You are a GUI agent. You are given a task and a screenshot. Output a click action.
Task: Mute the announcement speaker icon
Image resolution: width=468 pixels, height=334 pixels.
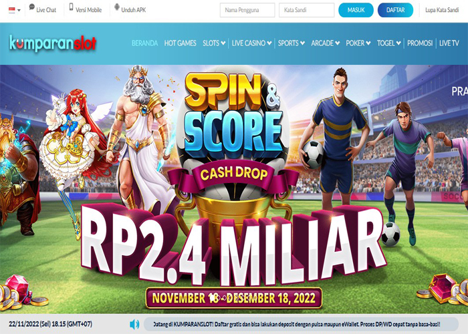(134, 324)
